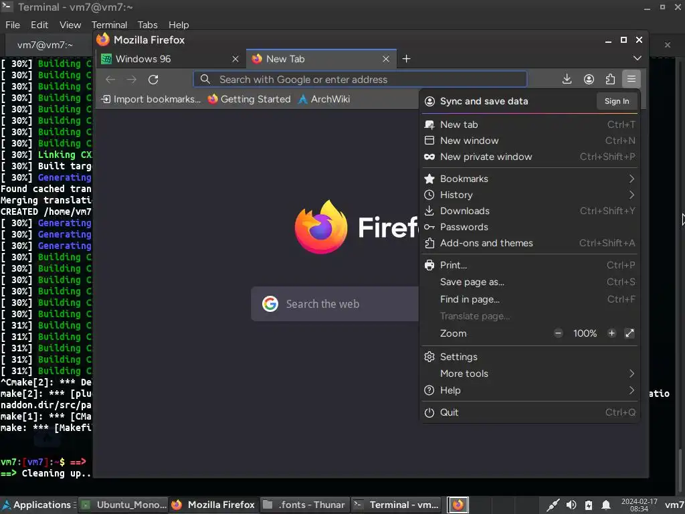Screen dimensions: 685x514
Task: Close the hamburger application menu button
Action: click(x=631, y=79)
